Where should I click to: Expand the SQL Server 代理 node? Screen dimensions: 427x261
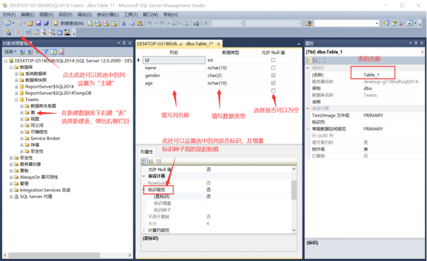[11, 197]
